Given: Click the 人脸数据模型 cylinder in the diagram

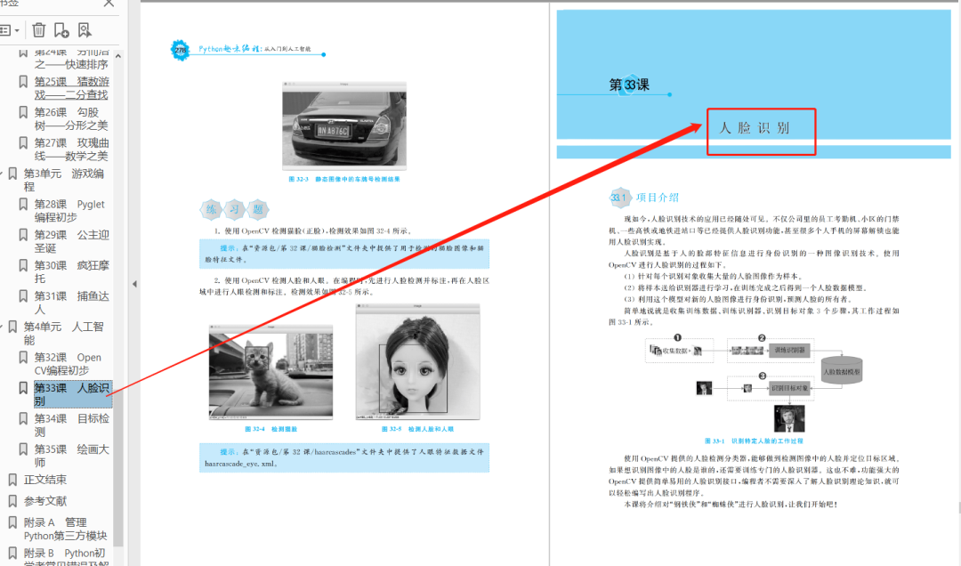Looking at the screenshot, I should pos(842,371).
